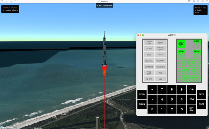Click the minus key on the DSKY keypad

(x=152, y=99)
